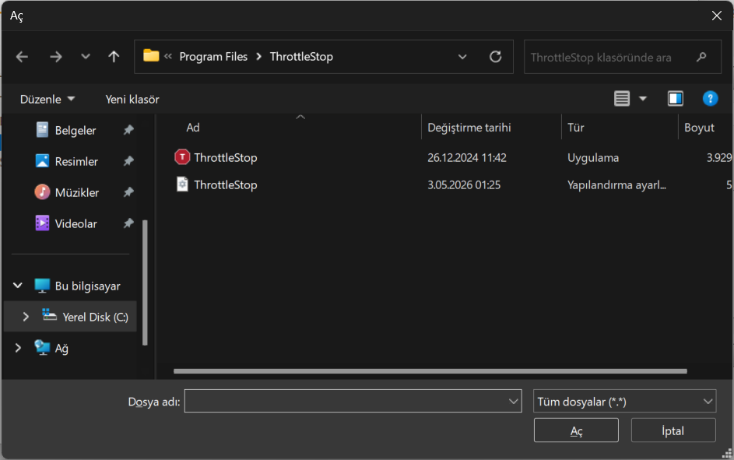Click the Yapılandırma ayarl... type cell
This screenshot has width=734, height=460.
coord(616,184)
